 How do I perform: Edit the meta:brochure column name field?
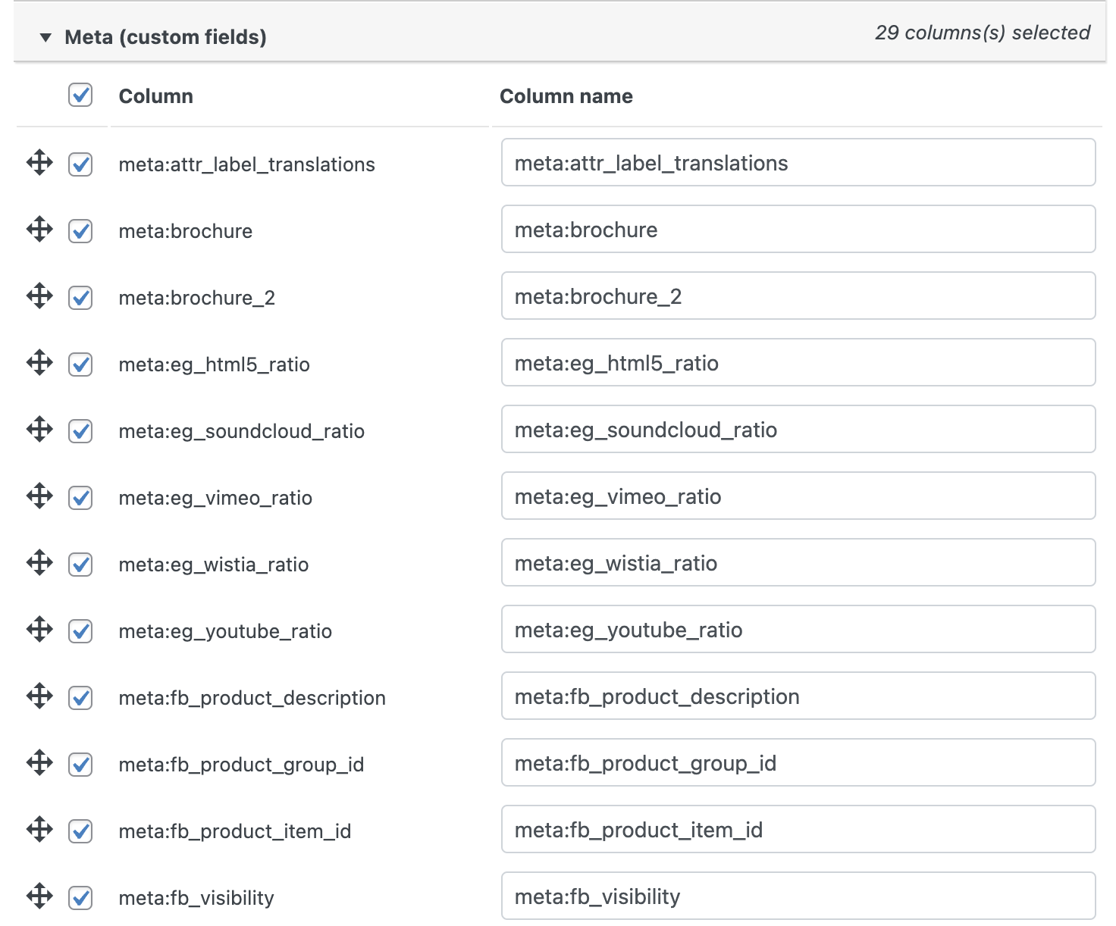click(798, 230)
